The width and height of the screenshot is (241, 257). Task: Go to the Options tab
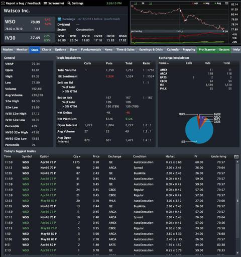[x=60, y=50]
